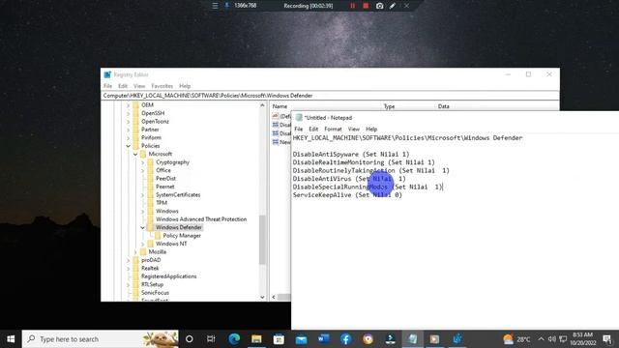Open Microsoft Edge from the taskbar

tap(234, 339)
